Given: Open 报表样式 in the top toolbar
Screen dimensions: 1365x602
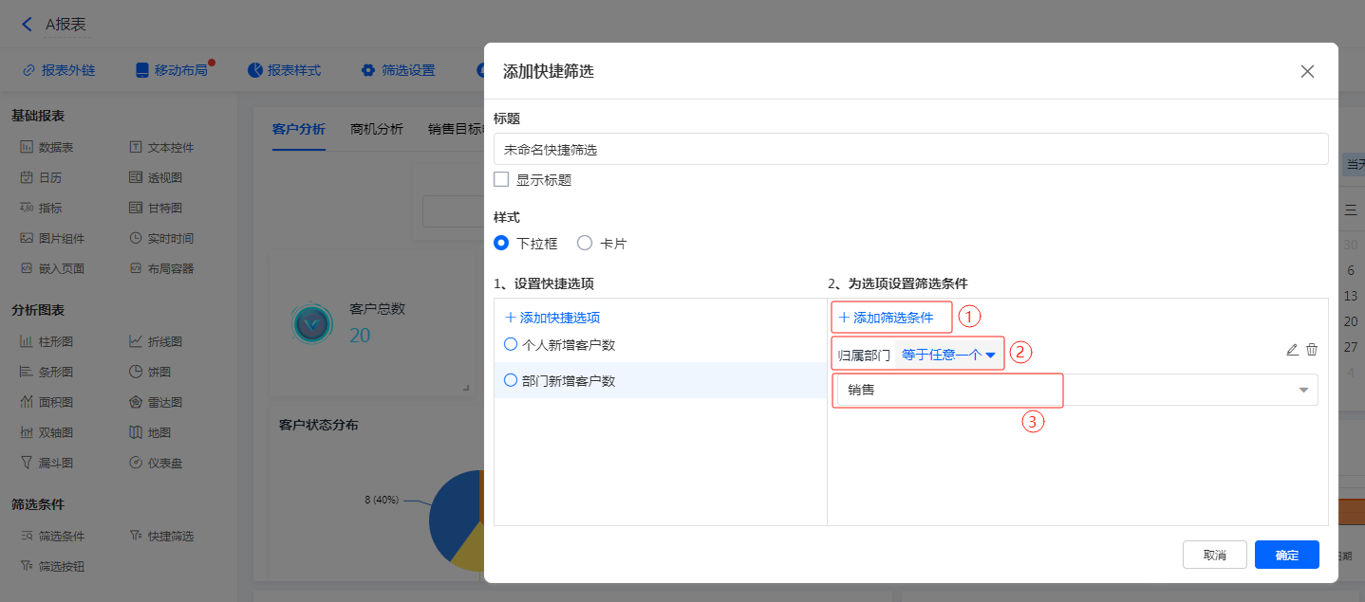Looking at the screenshot, I should [x=285, y=70].
